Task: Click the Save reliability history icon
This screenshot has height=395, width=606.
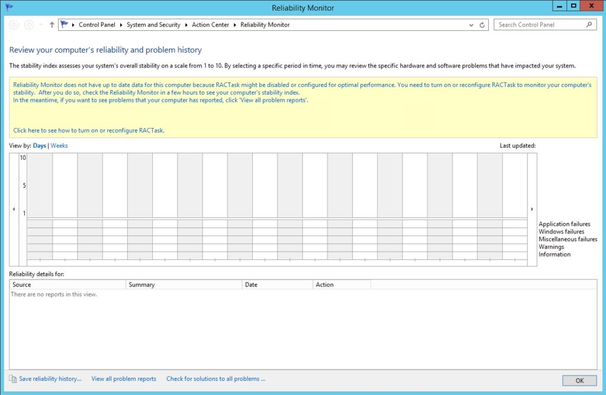Action: 12,378
